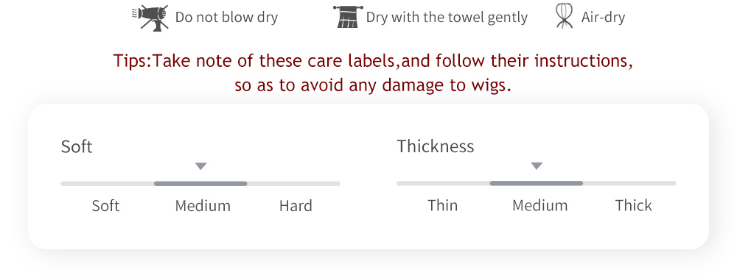Click the triangle marker above the Soft slider

201,166
